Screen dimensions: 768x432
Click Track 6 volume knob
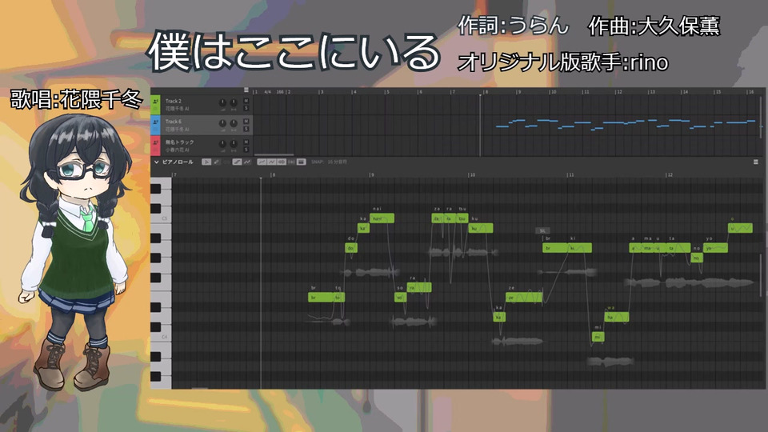point(222,123)
